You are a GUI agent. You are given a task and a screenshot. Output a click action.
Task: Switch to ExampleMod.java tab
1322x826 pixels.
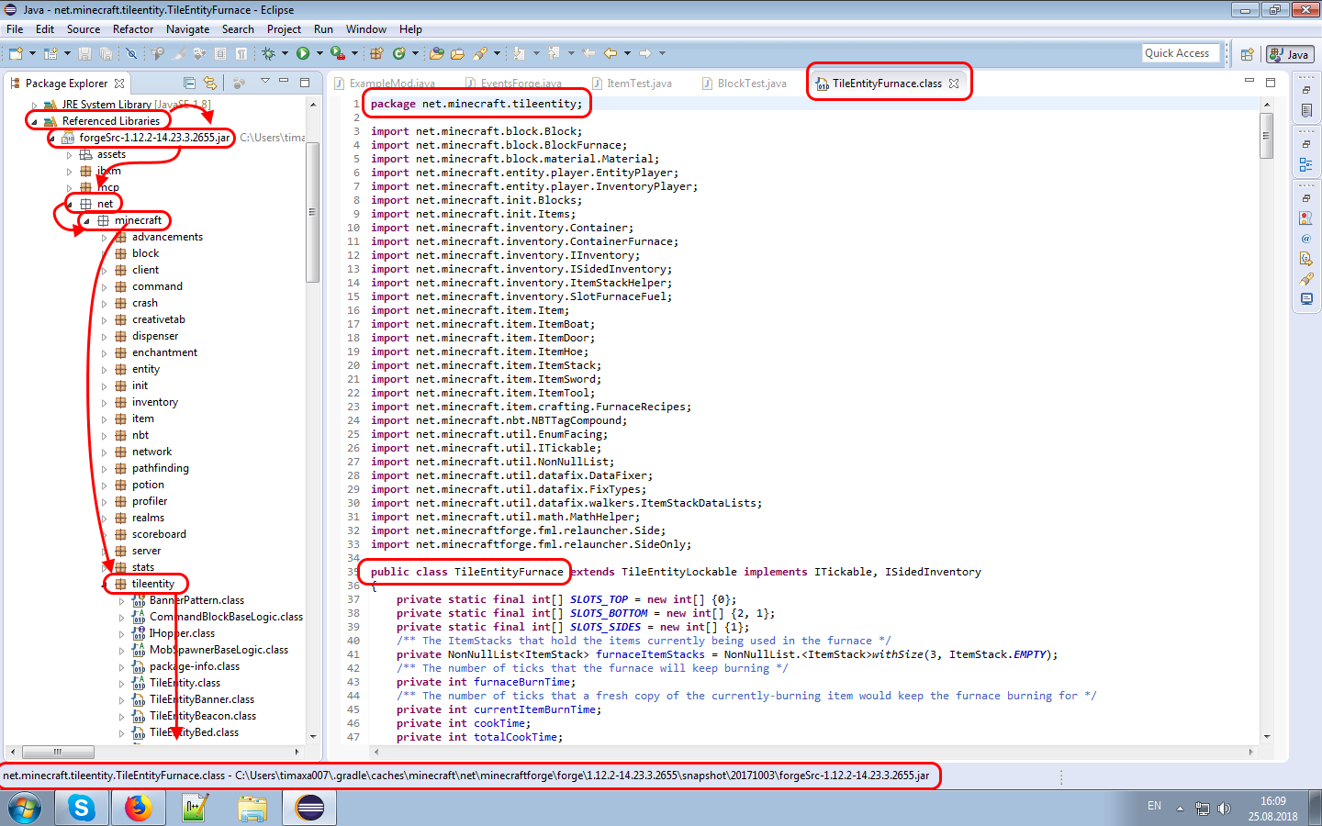(386, 84)
